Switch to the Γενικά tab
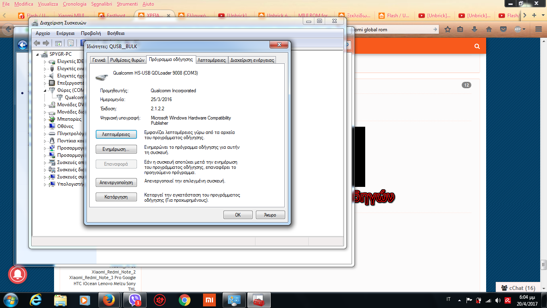This screenshot has height=308, width=547. pos(99,60)
